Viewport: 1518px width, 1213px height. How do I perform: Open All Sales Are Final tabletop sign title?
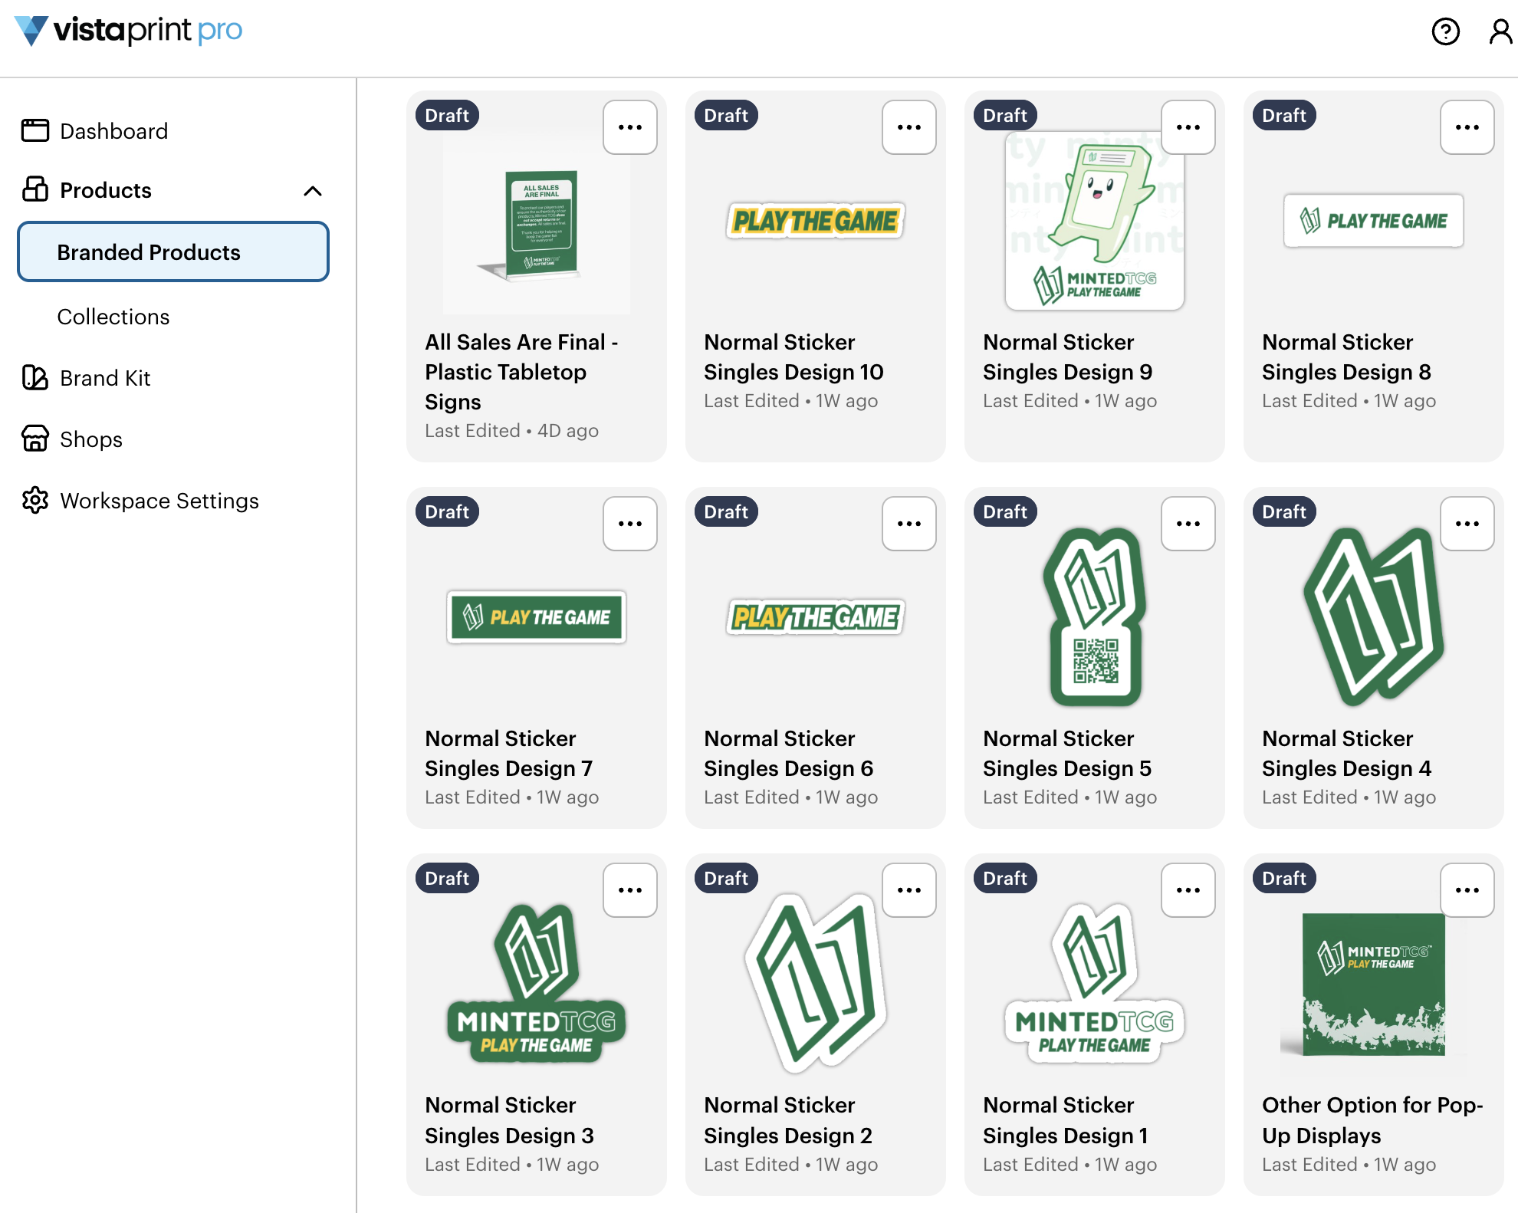pyautogui.click(x=521, y=372)
